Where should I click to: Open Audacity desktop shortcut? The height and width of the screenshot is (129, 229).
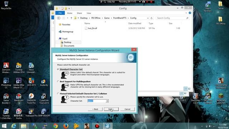click(x=44, y=83)
